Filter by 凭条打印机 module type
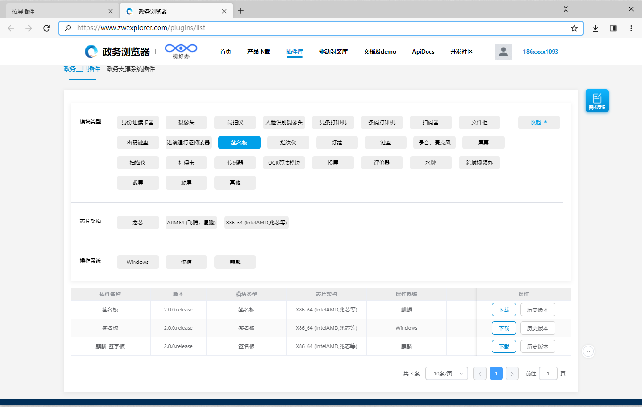The image size is (642, 407). [333, 122]
